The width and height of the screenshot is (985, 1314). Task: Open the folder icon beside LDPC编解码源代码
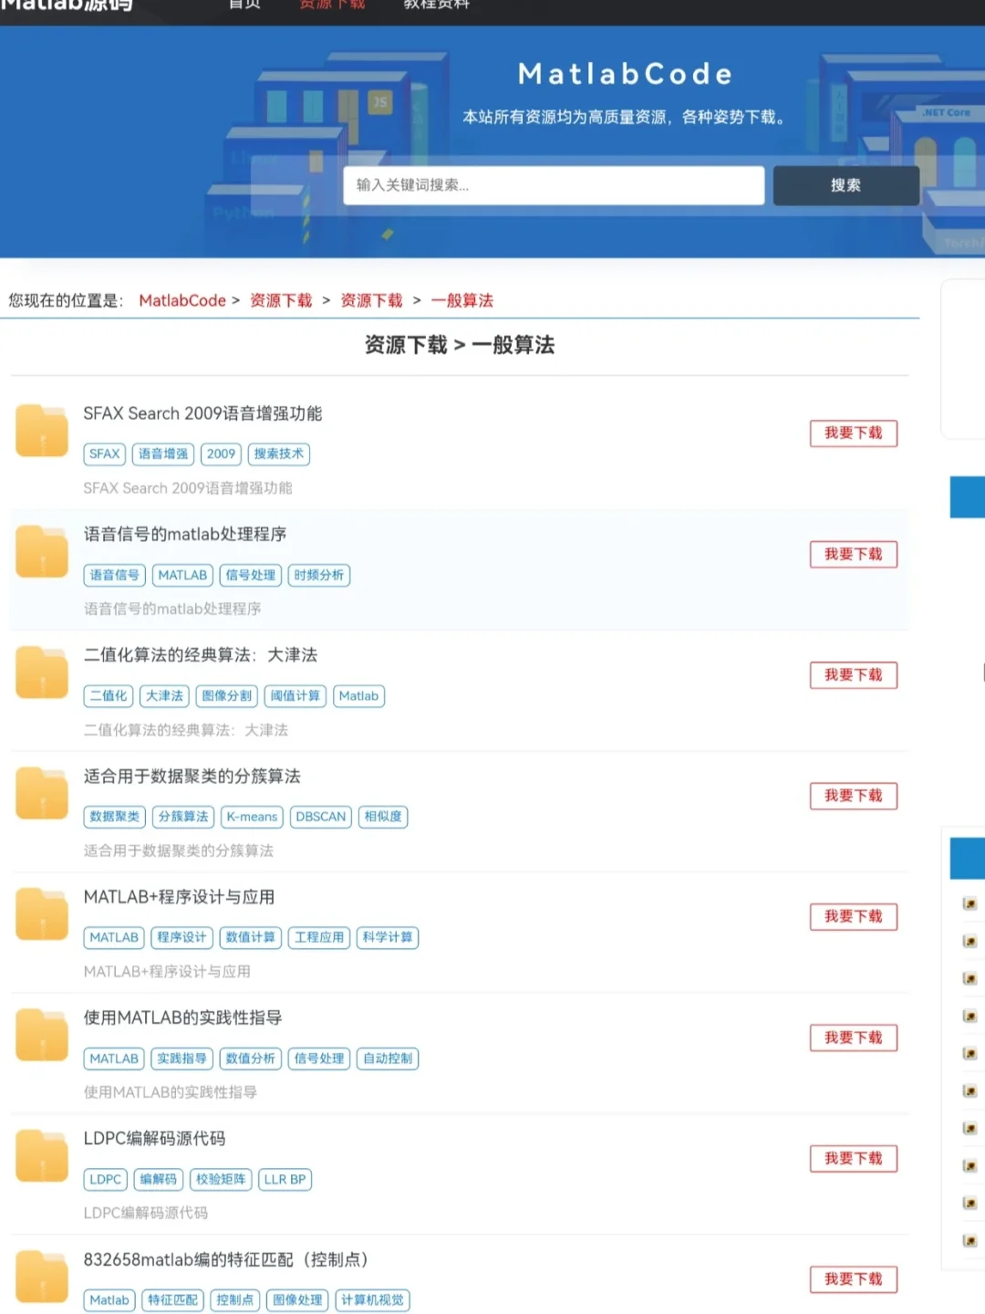coord(41,1154)
